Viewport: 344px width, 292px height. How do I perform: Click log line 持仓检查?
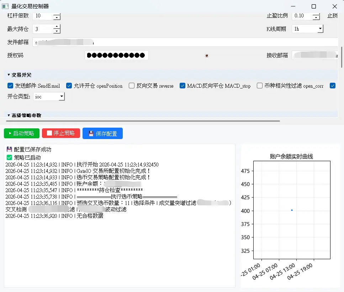tap(74, 190)
